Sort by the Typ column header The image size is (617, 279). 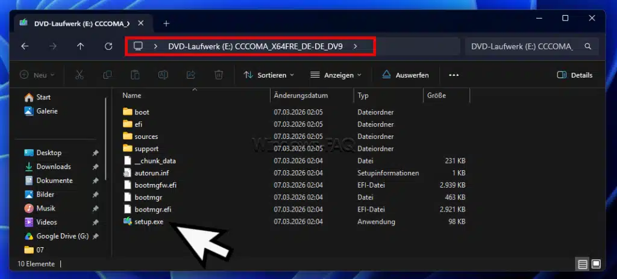(362, 96)
